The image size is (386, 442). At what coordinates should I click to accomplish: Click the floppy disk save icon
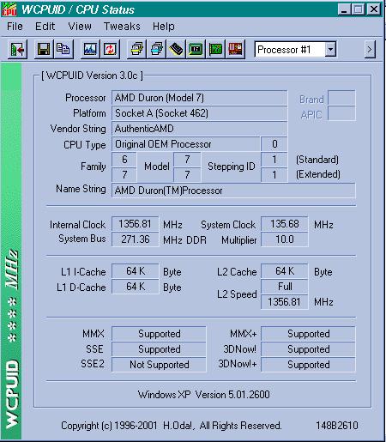(44, 50)
